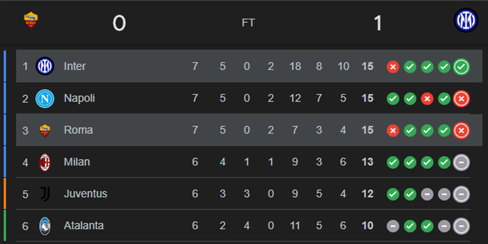Open the Atalanta team name link
This screenshot has height=244, width=488.
tap(84, 226)
